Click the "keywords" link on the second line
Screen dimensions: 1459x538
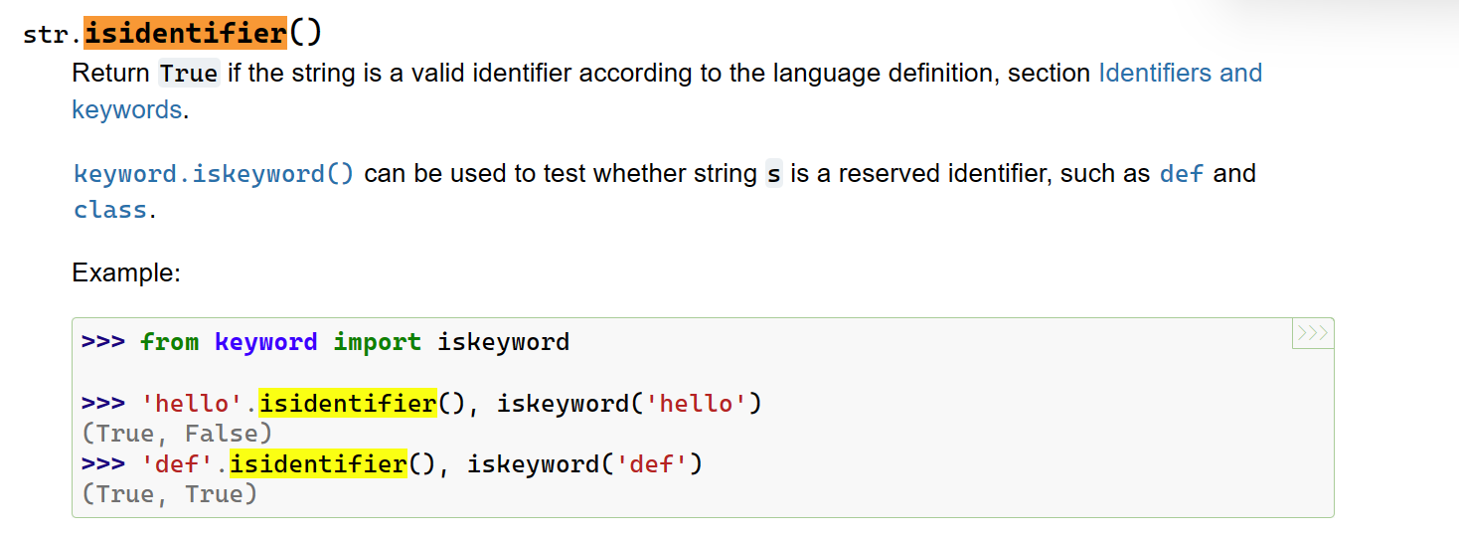click(126, 109)
